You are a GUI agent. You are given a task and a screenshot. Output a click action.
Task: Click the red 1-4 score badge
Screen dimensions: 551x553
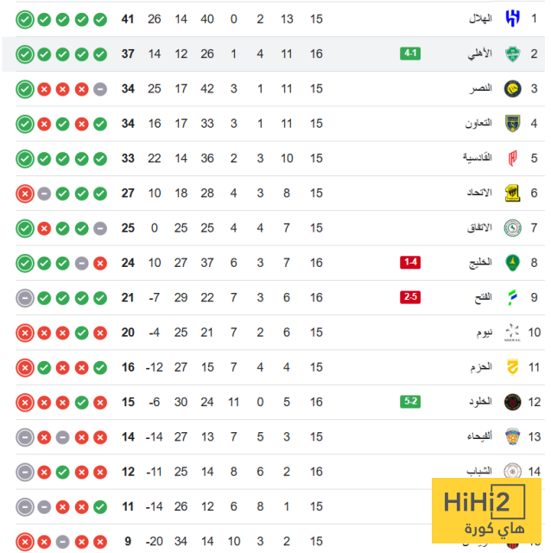pos(410,262)
